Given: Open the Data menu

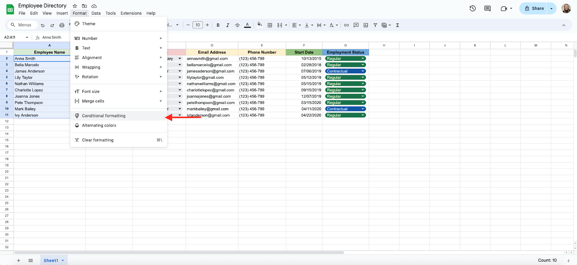Looking at the screenshot, I should pos(96,13).
